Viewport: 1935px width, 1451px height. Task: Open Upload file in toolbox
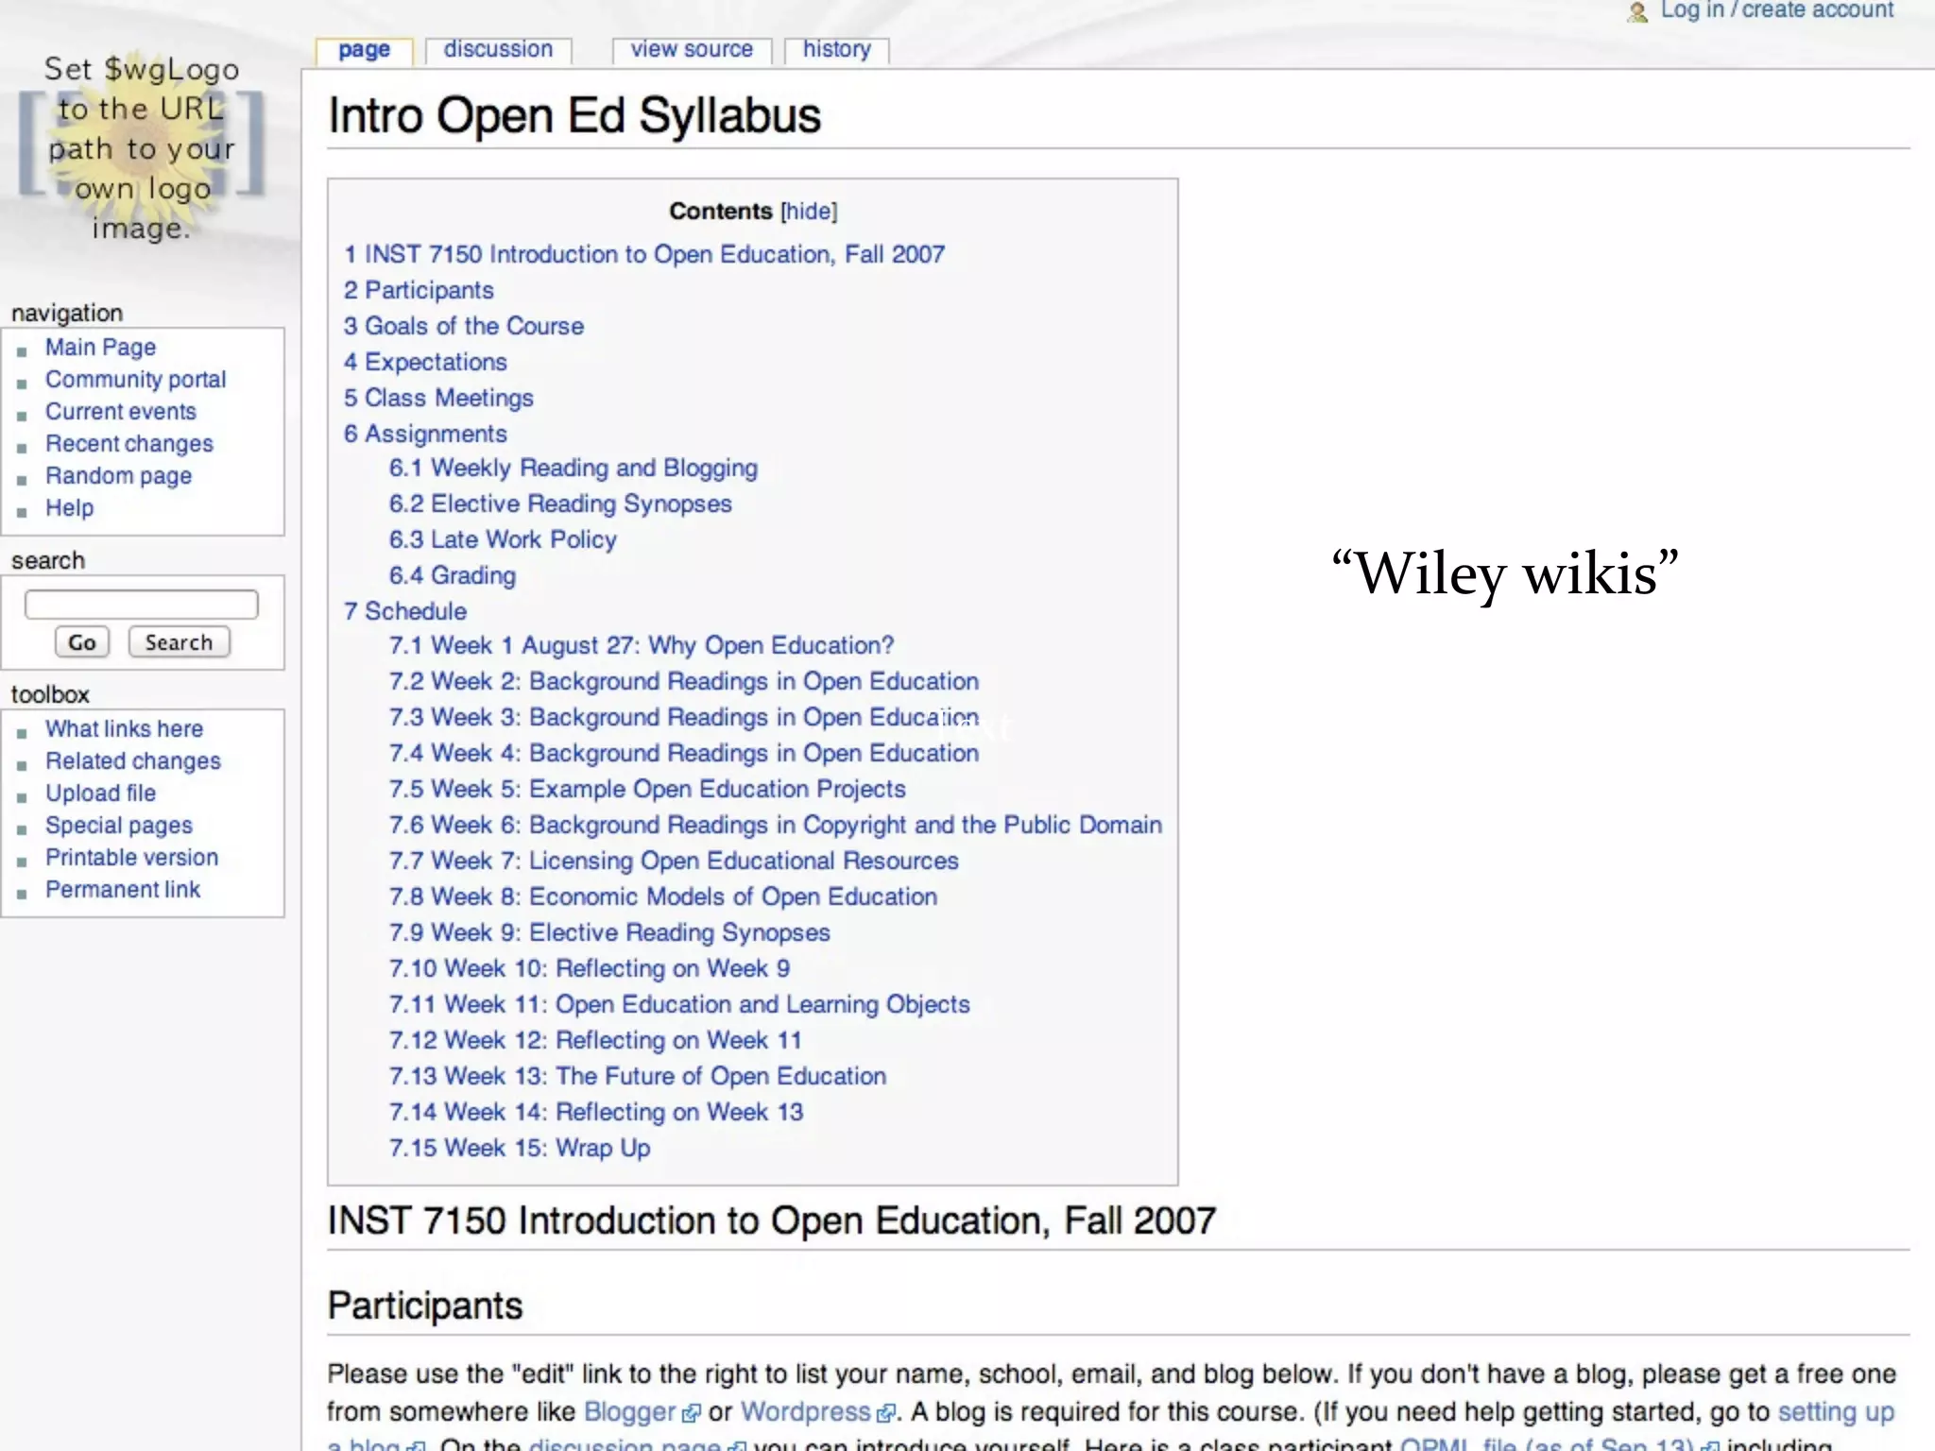coord(100,794)
